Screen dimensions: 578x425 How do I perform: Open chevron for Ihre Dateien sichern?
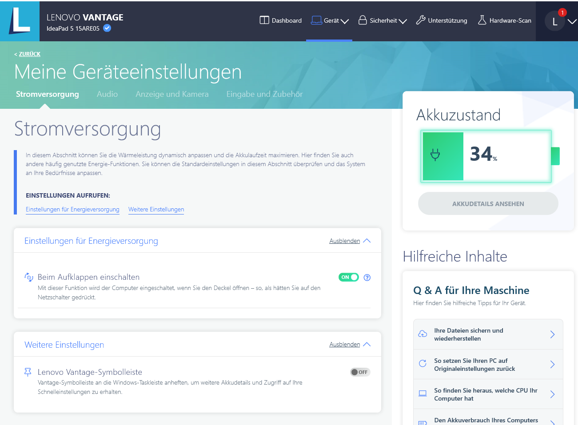(x=552, y=334)
